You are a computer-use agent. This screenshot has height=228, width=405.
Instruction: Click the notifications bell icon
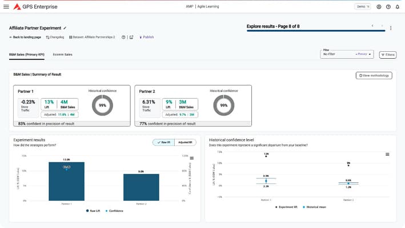(397, 7)
